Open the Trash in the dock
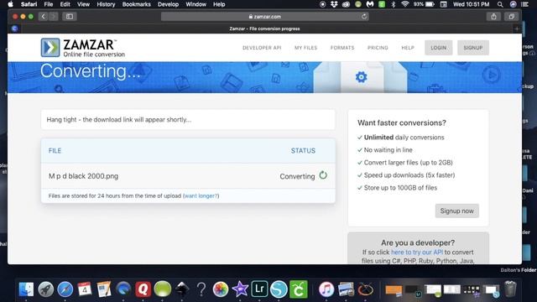This screenshot has width=537, height=302. click(510, 289)
